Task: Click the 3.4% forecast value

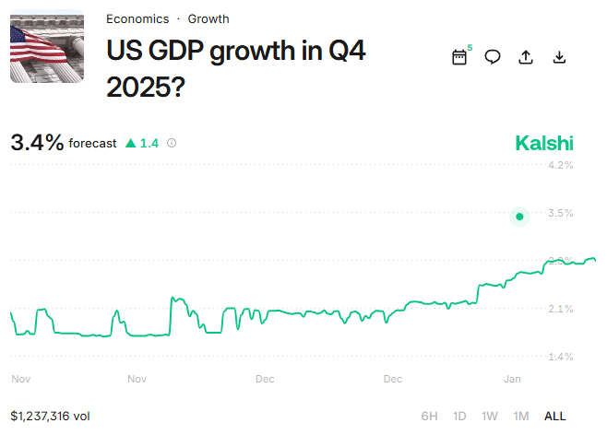Action: [x=37, y=142]
